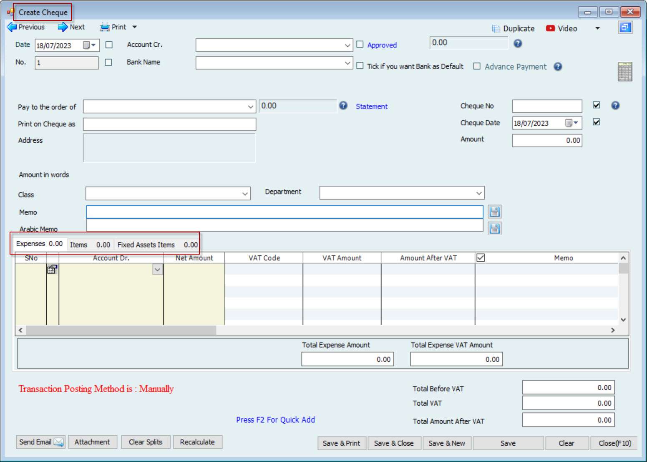647x462 pixels.
Task: Expand the Account Cr. dropdown
Action: [x=347, y=45]
